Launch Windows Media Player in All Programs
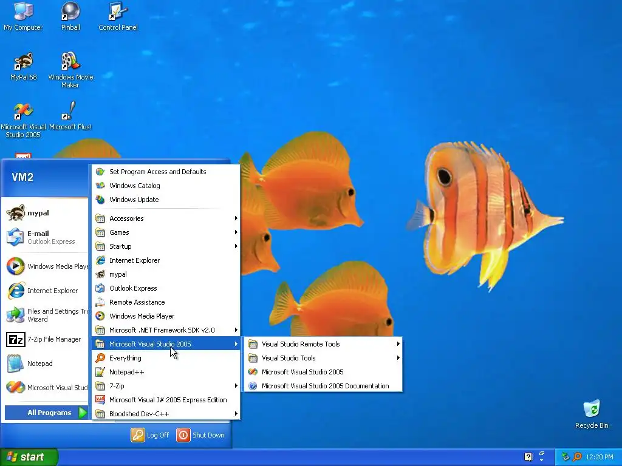Image resolution: width=622 pixels, height=466 pixels. pos(166,316)
